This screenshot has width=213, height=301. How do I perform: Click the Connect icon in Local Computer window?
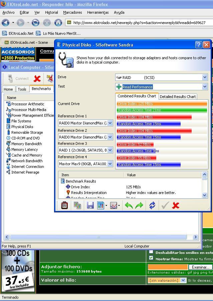pos(10,79)
